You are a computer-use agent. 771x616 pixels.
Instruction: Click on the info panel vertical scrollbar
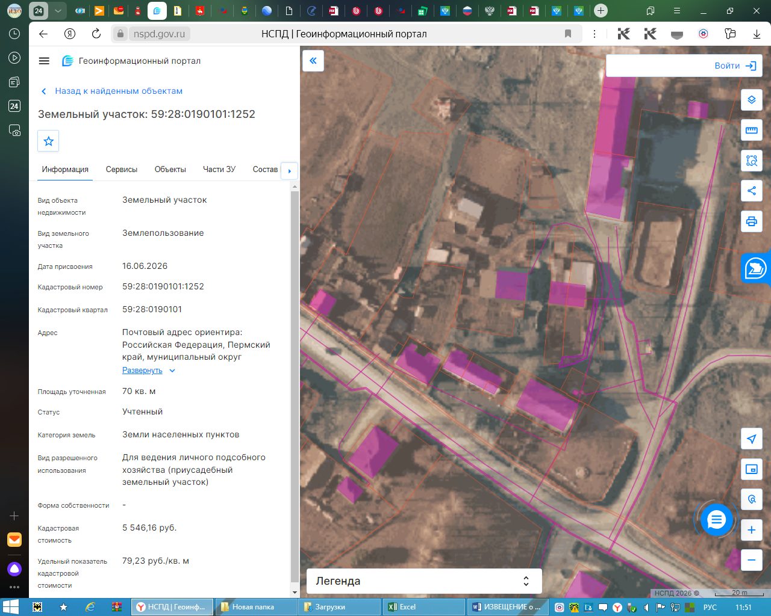pos(295,385)
